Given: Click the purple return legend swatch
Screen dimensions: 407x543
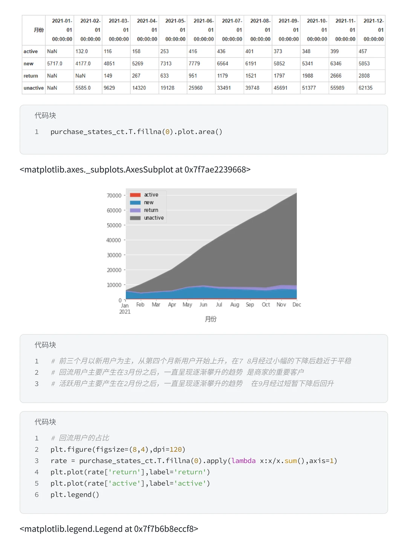Looking at the screenshot, I should pos(135,210).
